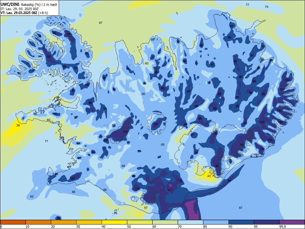
Task: Click the 30–40 golden legend swatch
Action: point(89,222)
